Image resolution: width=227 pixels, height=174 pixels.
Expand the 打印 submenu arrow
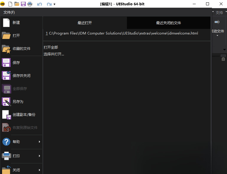point(39,156)
